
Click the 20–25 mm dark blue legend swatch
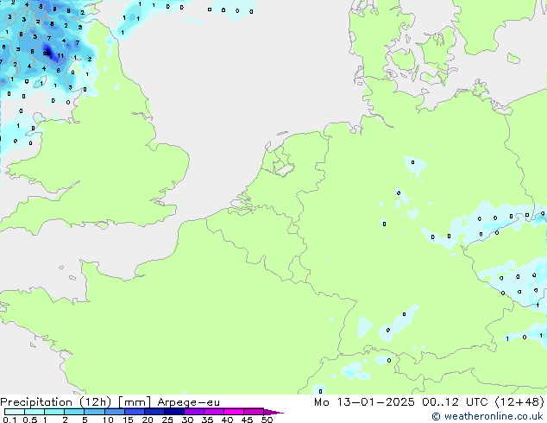(154, 412)
